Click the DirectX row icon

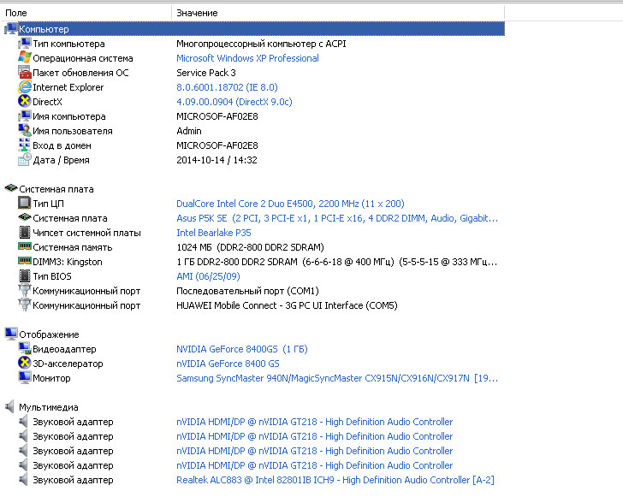tap(25, 102)
